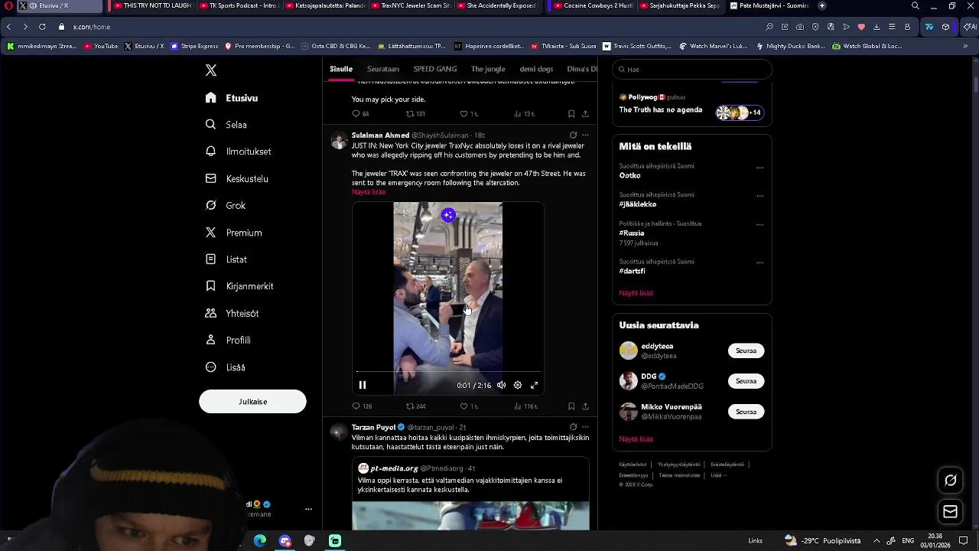Open Sulaiman Ahmed profile avatar

point(339,141)
